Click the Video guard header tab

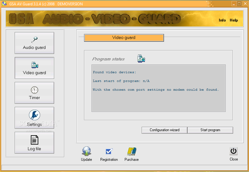[x=124, y=38]
